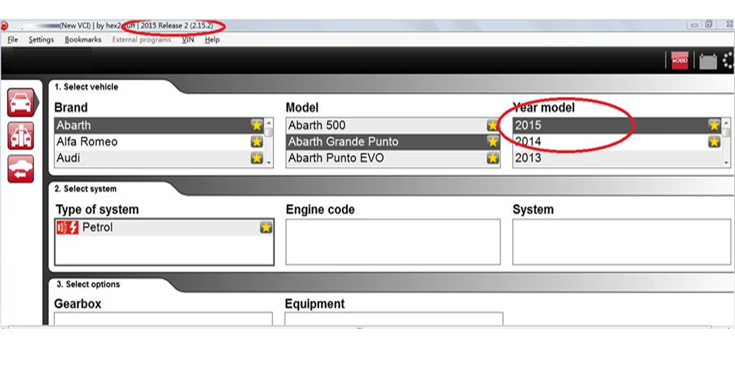Click the application logo in title bar
This screenshot has width=735, height=367.
click(x=4, y=26)
